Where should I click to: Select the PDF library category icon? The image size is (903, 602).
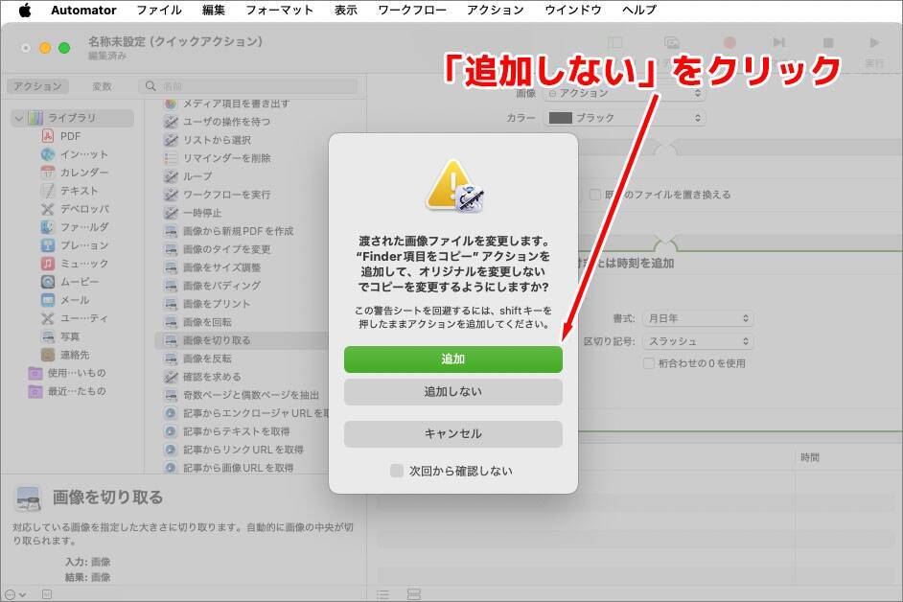point(48,136)
